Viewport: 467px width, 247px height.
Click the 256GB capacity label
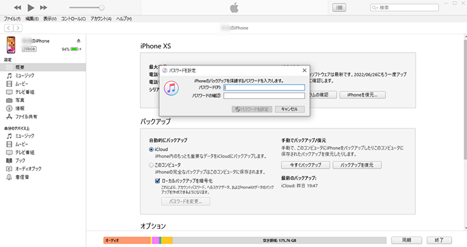pyautogui.click(x=29, y=49)
